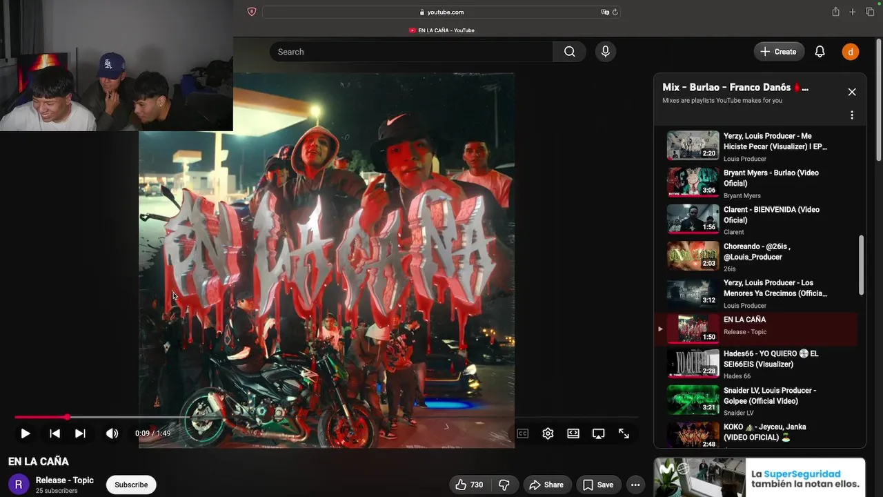Viewport: 883px width, 497px height.
Task: Open a new Safari tab
Action: [x=853, y=12]
